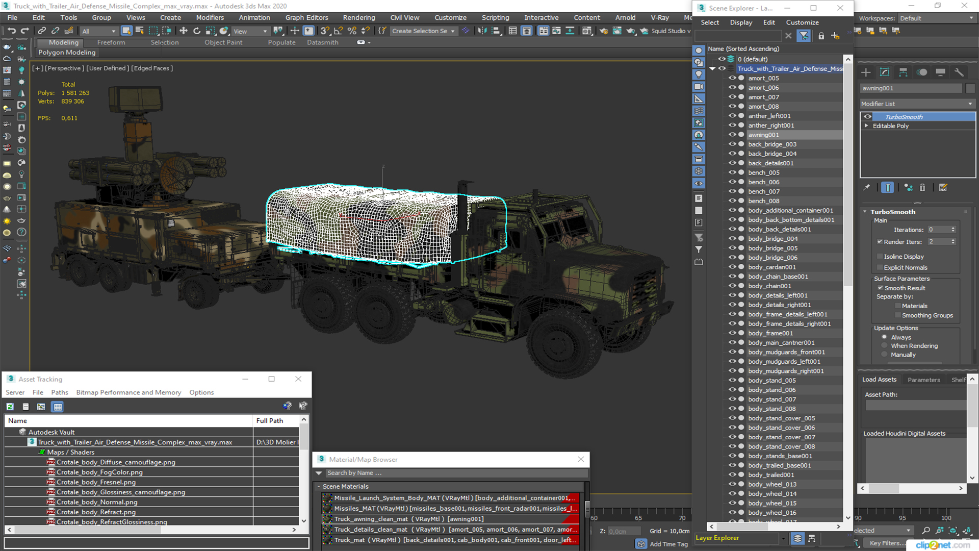Toggle the Angle Snap icon

coord(338,31)
